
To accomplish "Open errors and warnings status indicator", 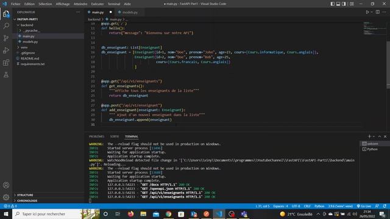I will pyautogui.click(x=10, y=206).
